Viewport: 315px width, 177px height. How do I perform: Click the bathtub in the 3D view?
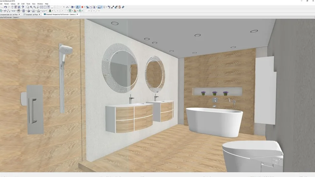click(214, 122)
